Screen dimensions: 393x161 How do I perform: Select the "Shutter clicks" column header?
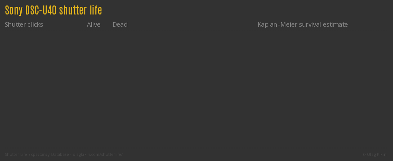pos(24,24)
